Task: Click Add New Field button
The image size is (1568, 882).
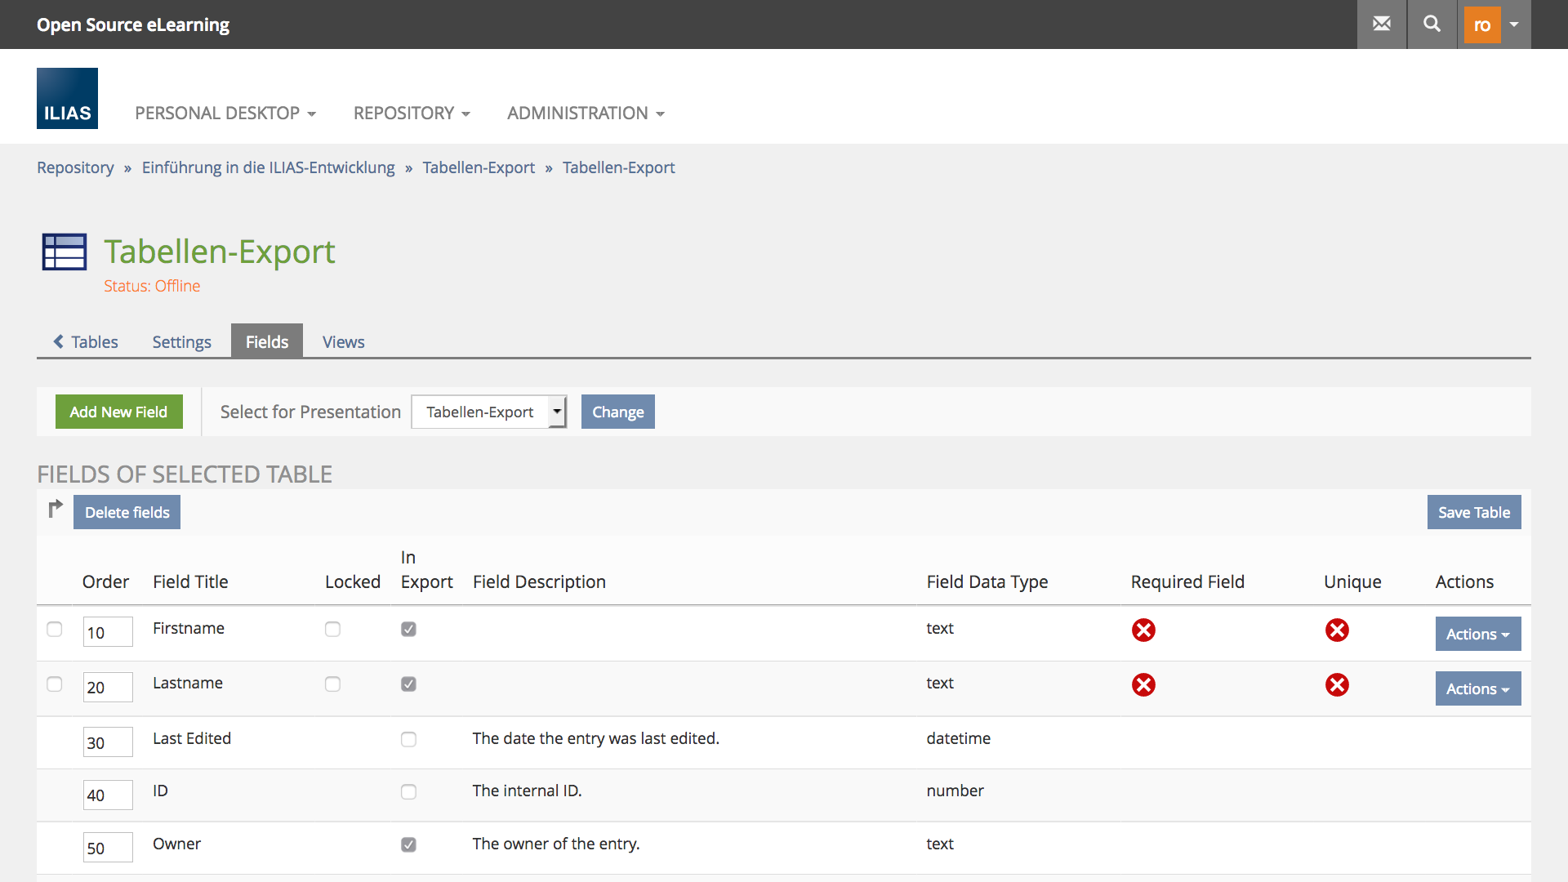Action: coord(118,412)
